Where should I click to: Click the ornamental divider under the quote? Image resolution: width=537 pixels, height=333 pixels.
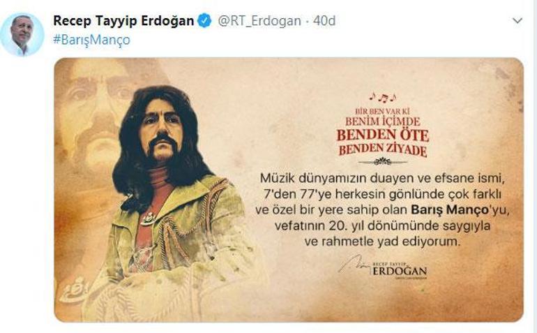(x=383, y=161)
